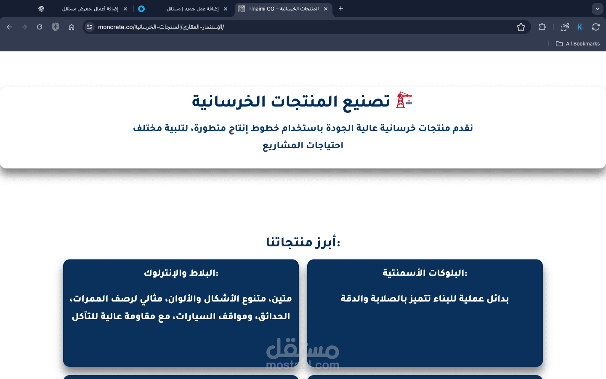The height and width of the screenshot is (379, 606).
Task: Open the Extensions puzzle icon
Action: (x=542, y=27)
